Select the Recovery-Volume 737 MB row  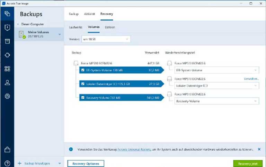pos(121,98)
